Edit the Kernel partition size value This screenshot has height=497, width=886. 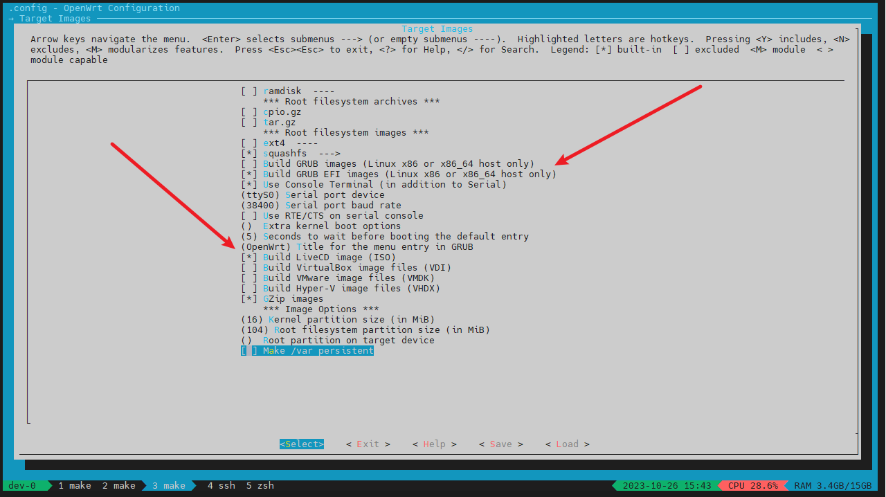pos(337,320)
